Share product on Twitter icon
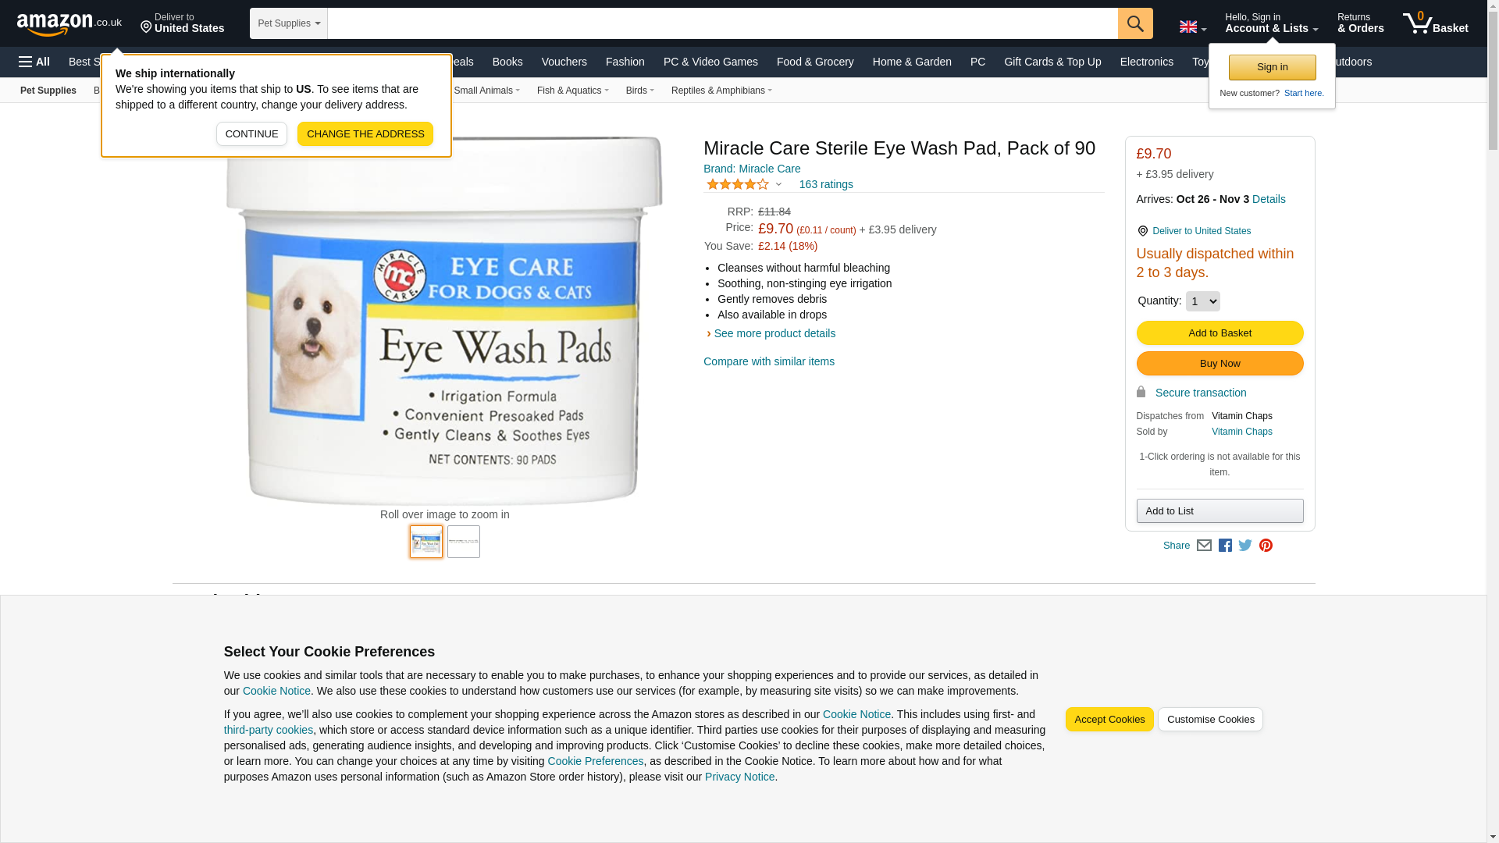Viewport: 1499px width, 843px height. pos(1245,546)
